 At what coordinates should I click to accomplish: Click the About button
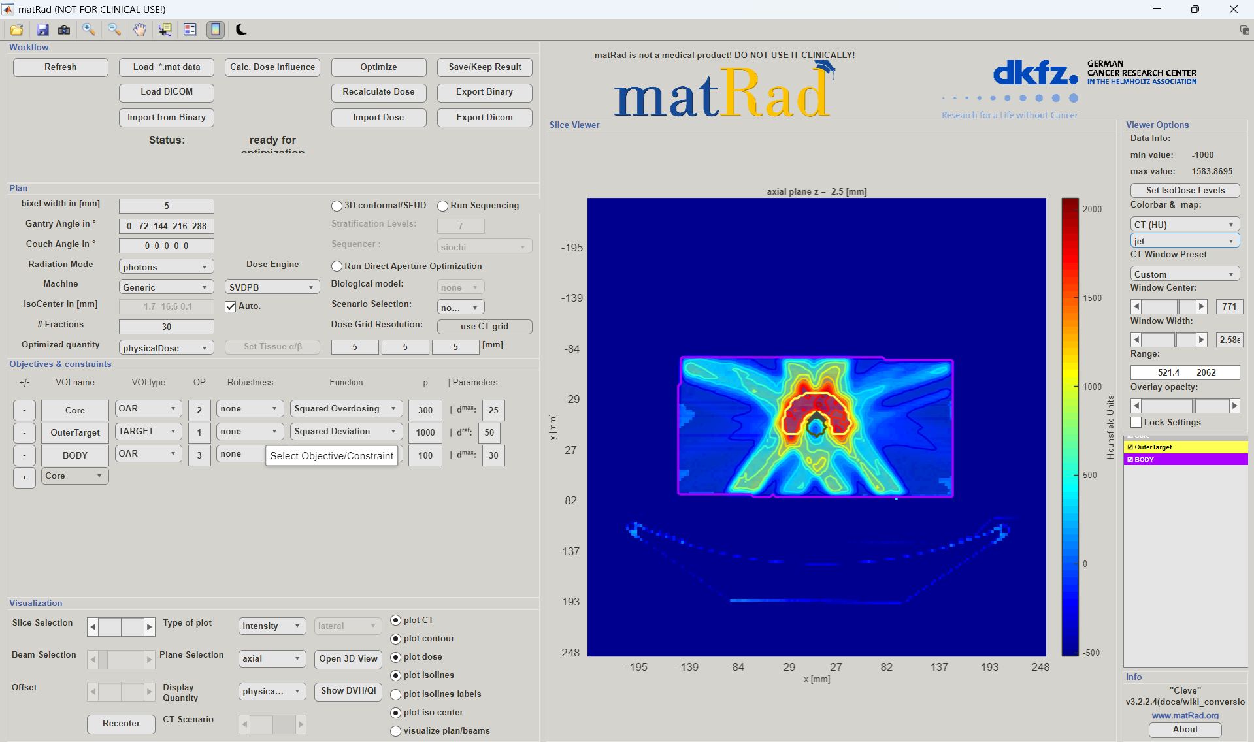[1185, 730]
